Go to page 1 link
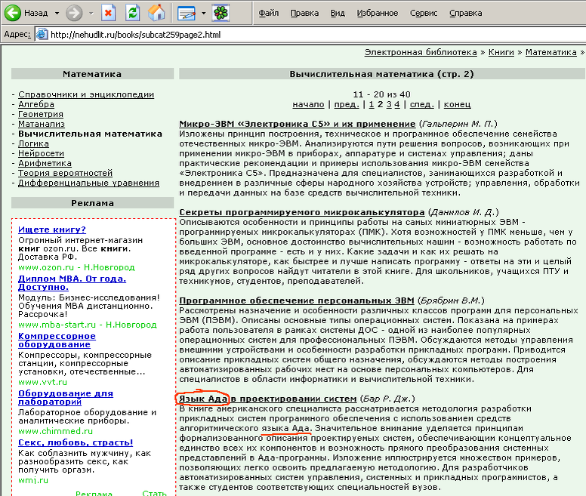 [x=371, y=104]
